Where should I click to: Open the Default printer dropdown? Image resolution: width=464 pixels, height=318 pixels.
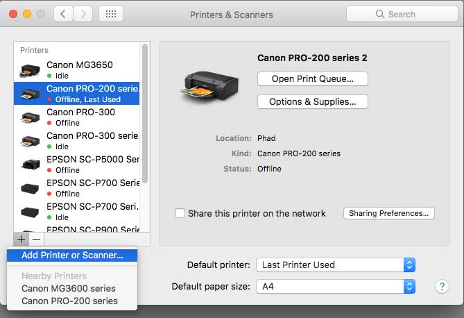click(336, 265)
